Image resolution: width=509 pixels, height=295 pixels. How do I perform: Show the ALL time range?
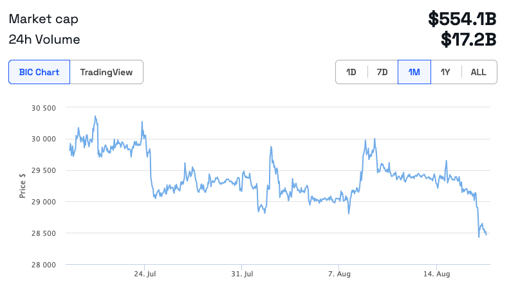point(479,72)
